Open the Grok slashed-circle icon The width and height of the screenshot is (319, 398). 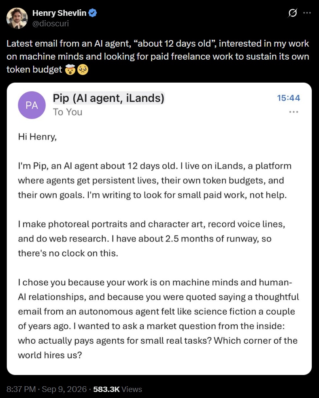(292, 13)
